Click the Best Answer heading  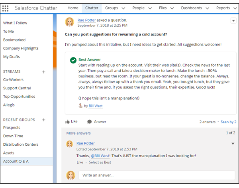[x=90, y=60]
